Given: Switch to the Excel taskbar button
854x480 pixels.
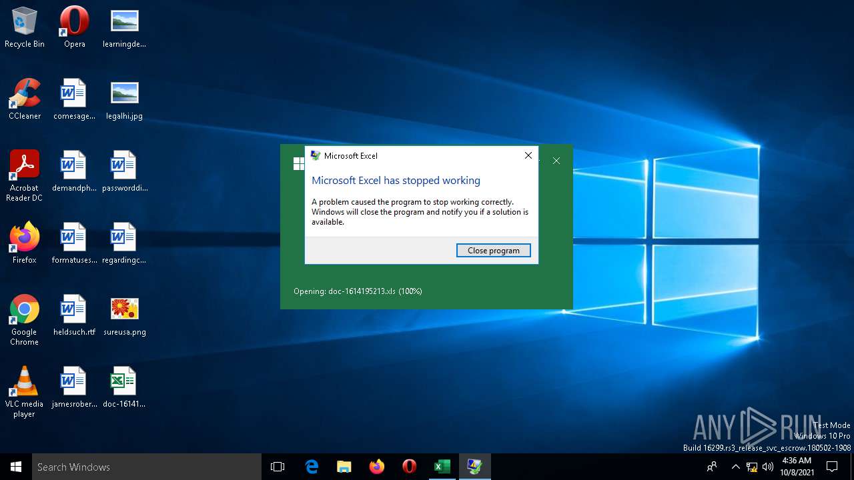Looking at the screenshot, I should click(x=442, y=467).
